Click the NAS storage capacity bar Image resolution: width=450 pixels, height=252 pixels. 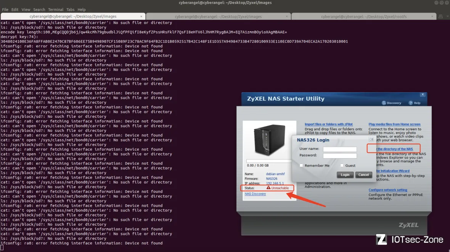coord(269,161)
